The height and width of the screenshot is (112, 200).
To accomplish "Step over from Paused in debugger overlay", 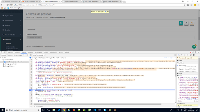I will tap(108, 12).
